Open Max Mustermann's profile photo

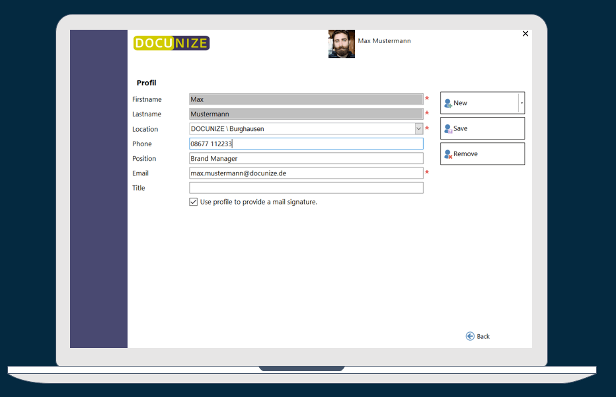341,44
